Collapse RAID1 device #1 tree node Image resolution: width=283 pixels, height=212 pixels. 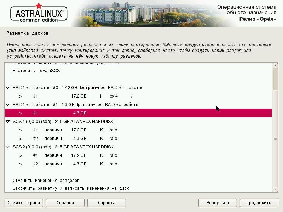pos(8,105)
